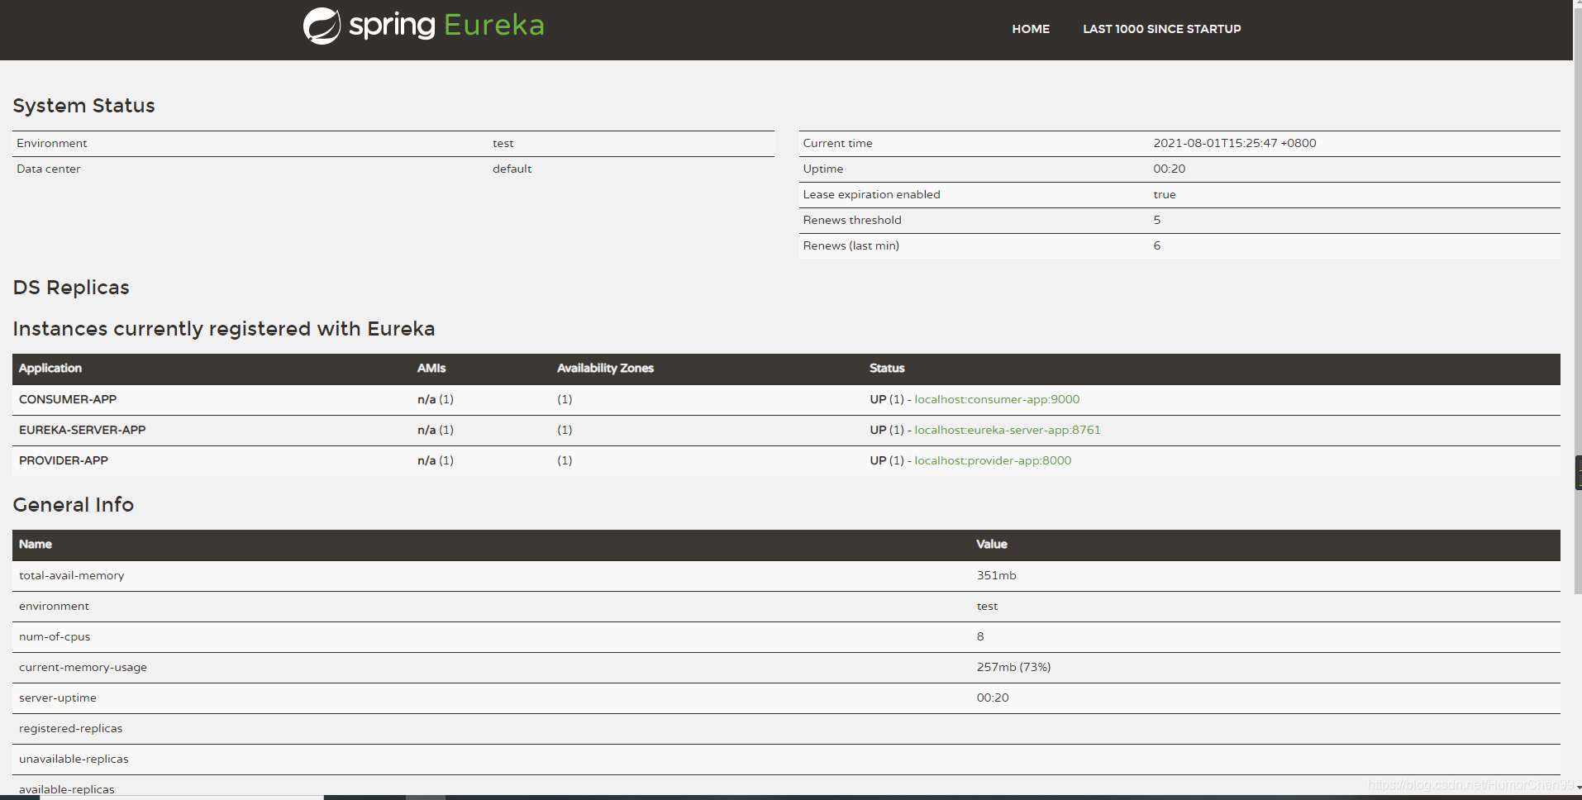1582x800 pixels.
Task: Select the Lease expiration value true
Action: pos(1165,194)
